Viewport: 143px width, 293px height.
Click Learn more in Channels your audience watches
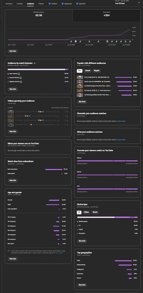click(121, 121)
